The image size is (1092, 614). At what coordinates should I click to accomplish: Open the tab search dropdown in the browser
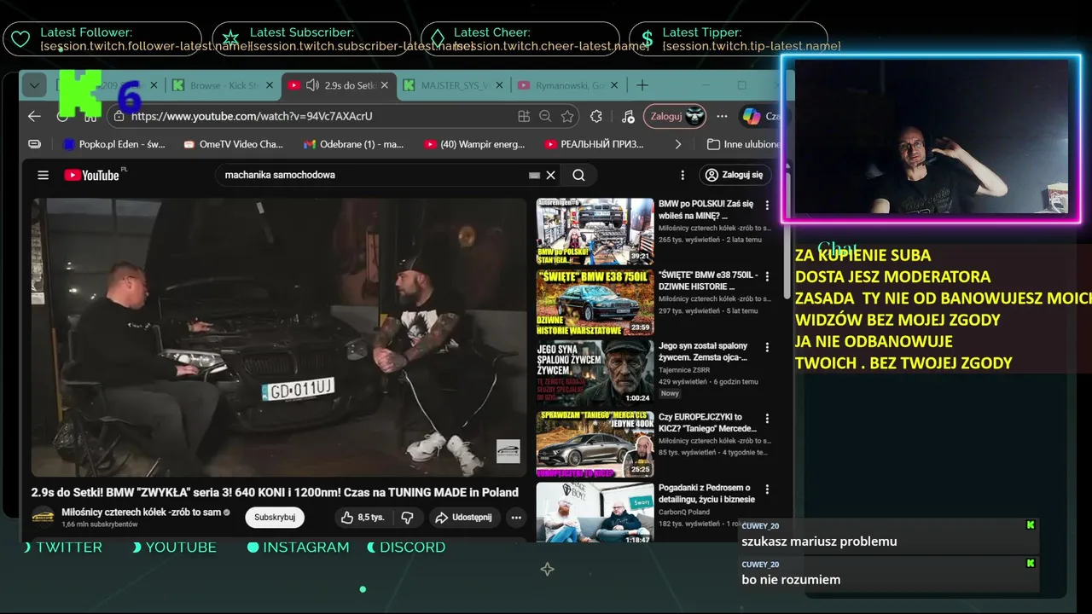pos(34,85)
